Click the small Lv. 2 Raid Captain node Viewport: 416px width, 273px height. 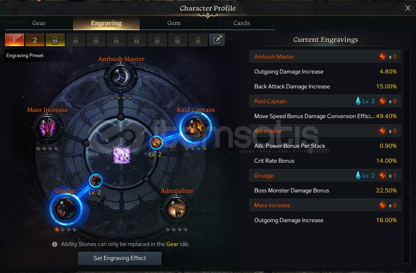pos(156,143)
